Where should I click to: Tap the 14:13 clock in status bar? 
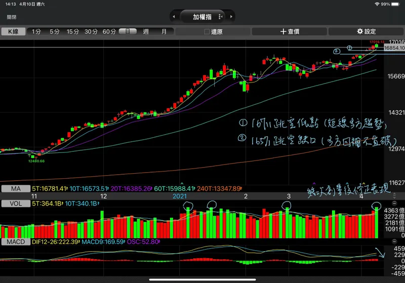click(11, 4)
